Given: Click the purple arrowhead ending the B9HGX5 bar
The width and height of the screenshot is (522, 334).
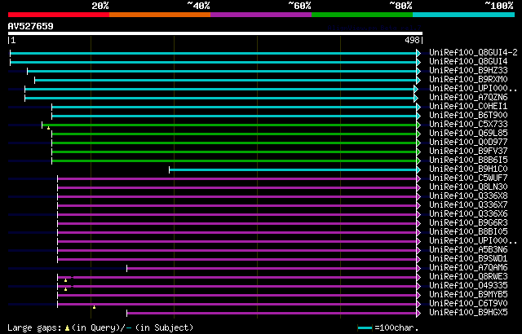Looking at the screenshot, I should (x=418, y=314).
